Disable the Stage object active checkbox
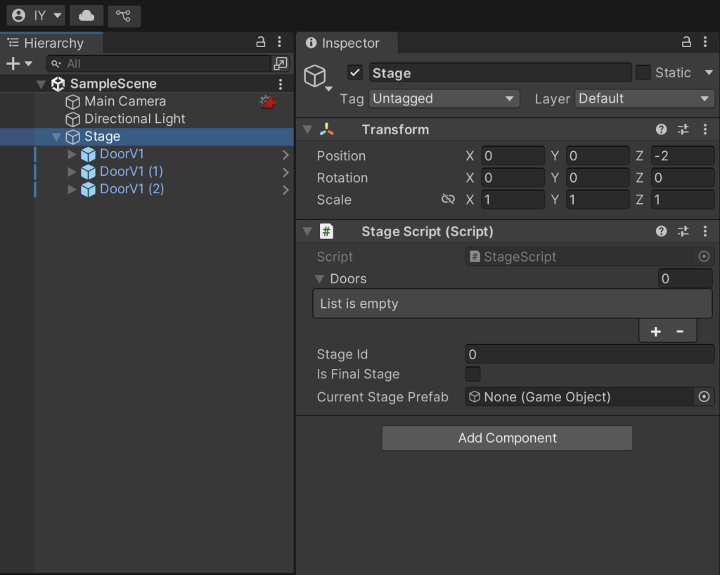This screenshot has width=720, height=575. [x=355, y=72]
